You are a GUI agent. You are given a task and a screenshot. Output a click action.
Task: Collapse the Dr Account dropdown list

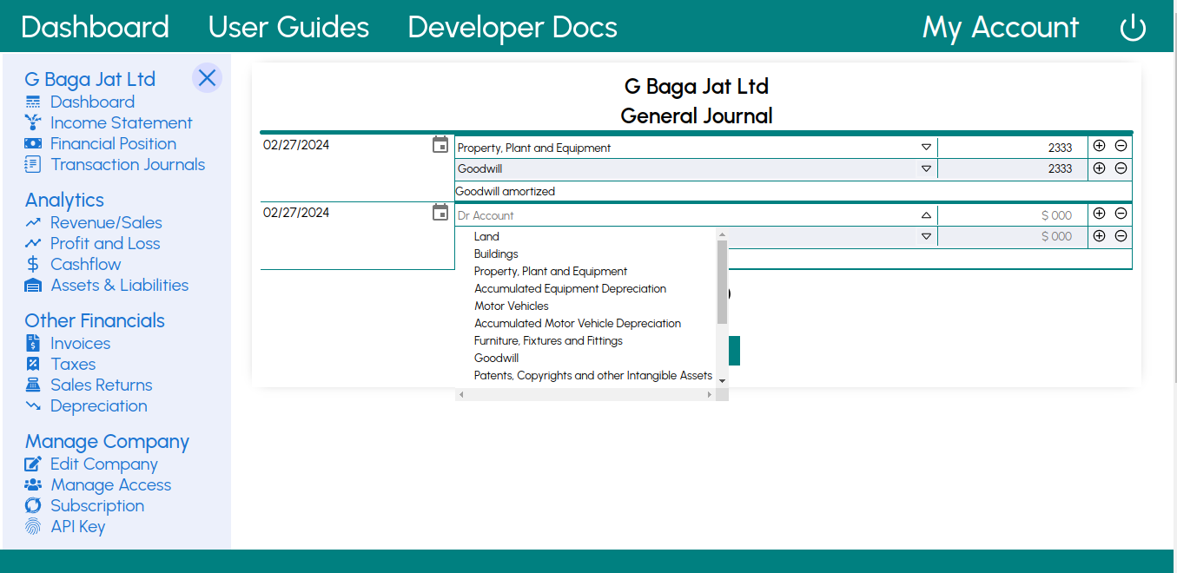pyautogui.click(x=926, y=215)
